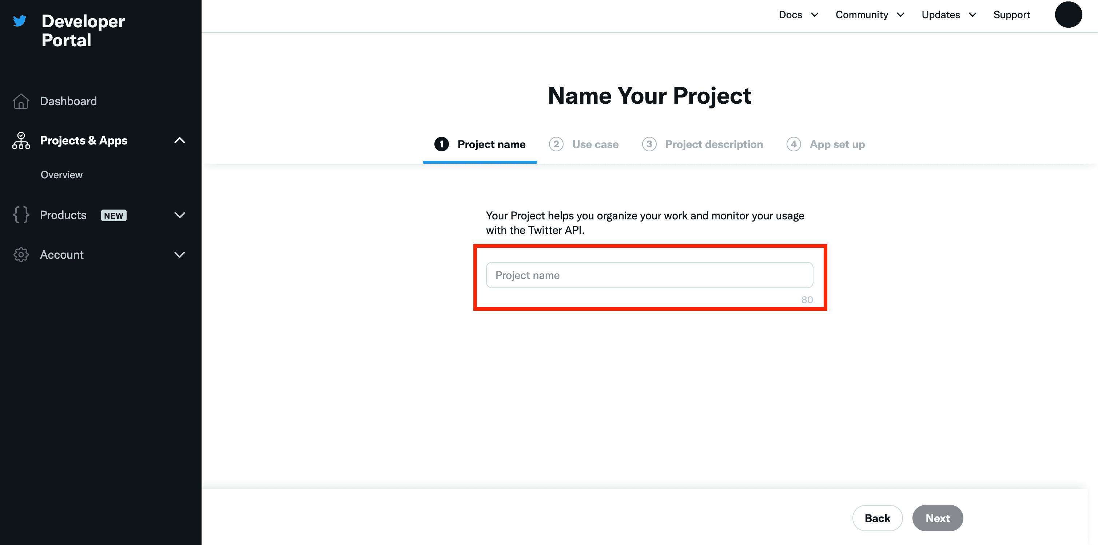Click the Products curly braces icon
This screenshot has height=545, width=1098.
[x=21, y=215]
